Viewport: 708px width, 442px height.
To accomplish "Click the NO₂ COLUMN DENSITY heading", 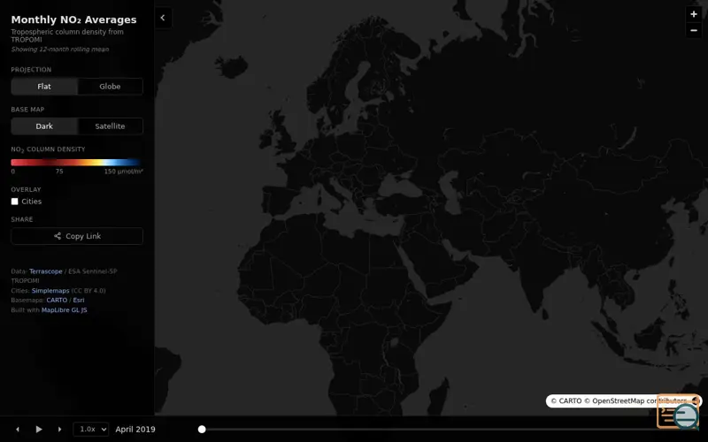I will pos(48,149).
